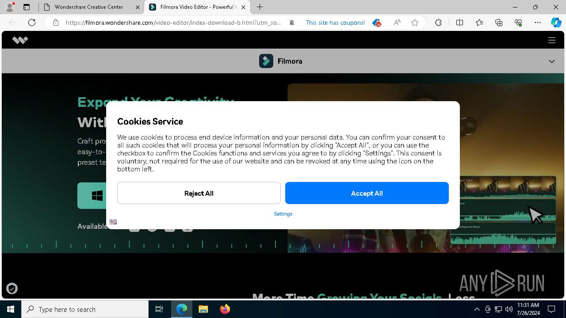Image resolution: width=566 pixels, height=318 pixels.
Task: Click the notifications blocked bell icon
Action: click(x=292, y=23)
